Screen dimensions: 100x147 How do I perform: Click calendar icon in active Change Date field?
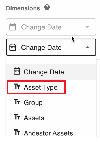click(13, 47)
